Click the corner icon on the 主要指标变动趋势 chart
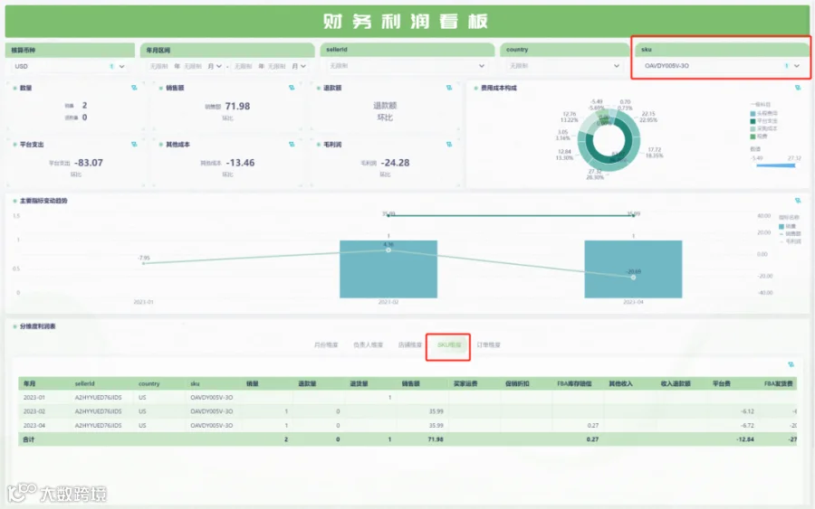 pyautogui.click(x=798, y=201)
